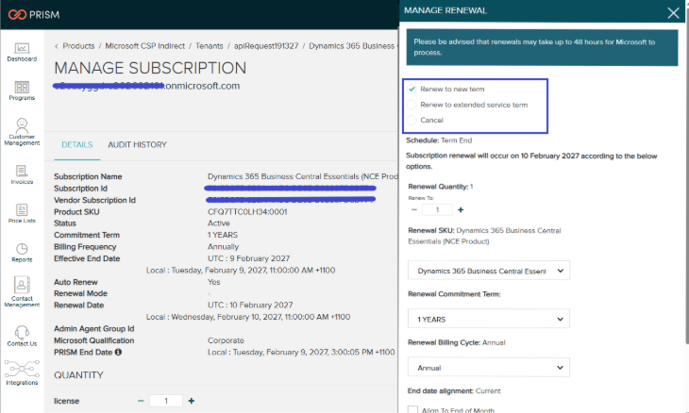
Task: Click the Product SKU value CFQ7TTC0LH34:0001
Action: [x=247, y=212]
